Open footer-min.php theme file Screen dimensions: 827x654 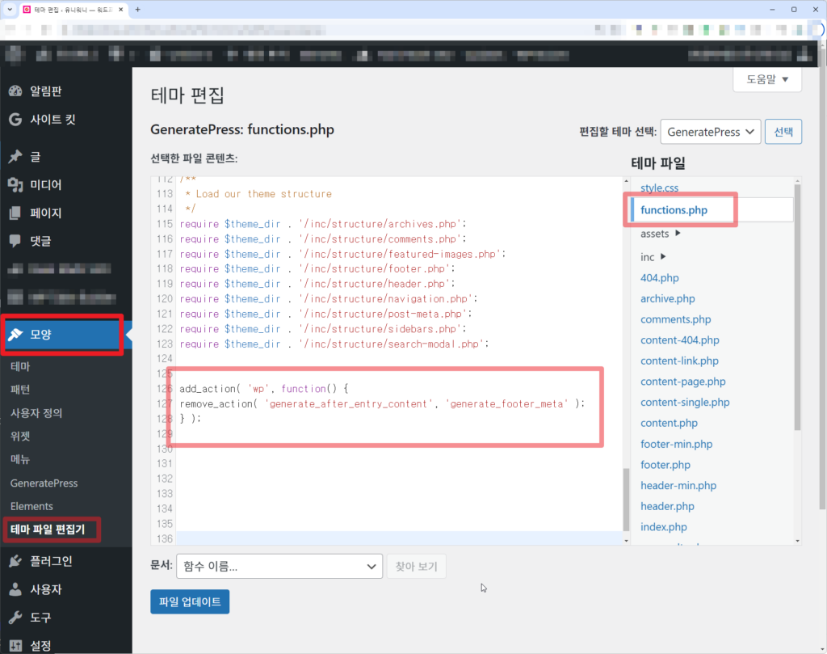[676, 444]
